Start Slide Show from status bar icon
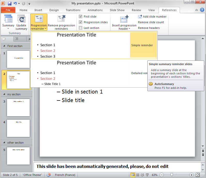This screenshot has height=178, width=206. (x=147, y=175)
